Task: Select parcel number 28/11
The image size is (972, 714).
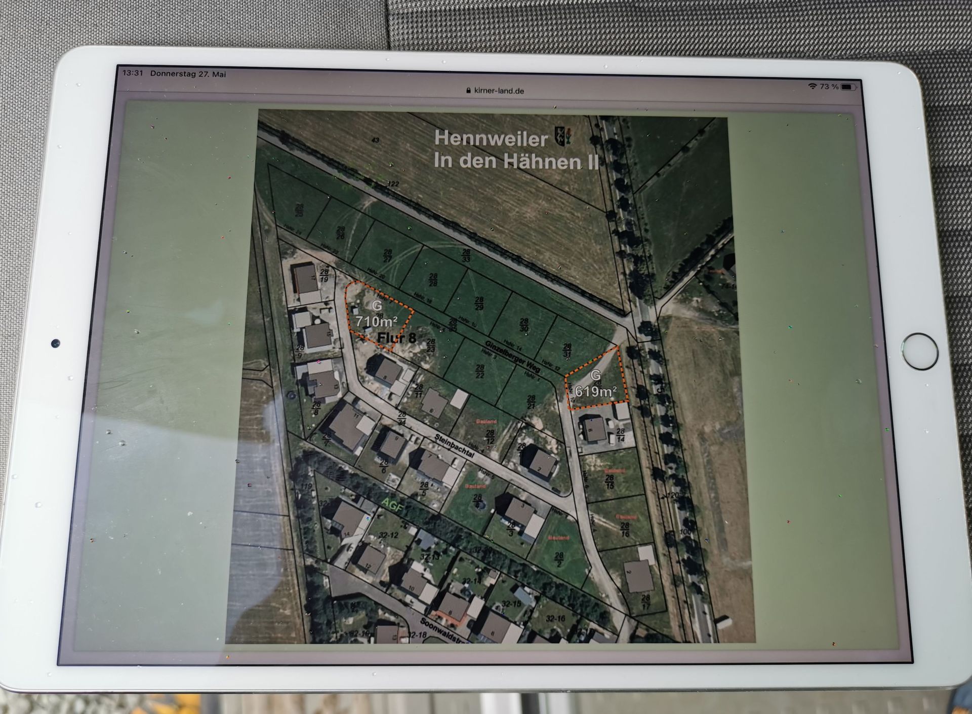Action: pyautogui.click(x=419, y=391)
